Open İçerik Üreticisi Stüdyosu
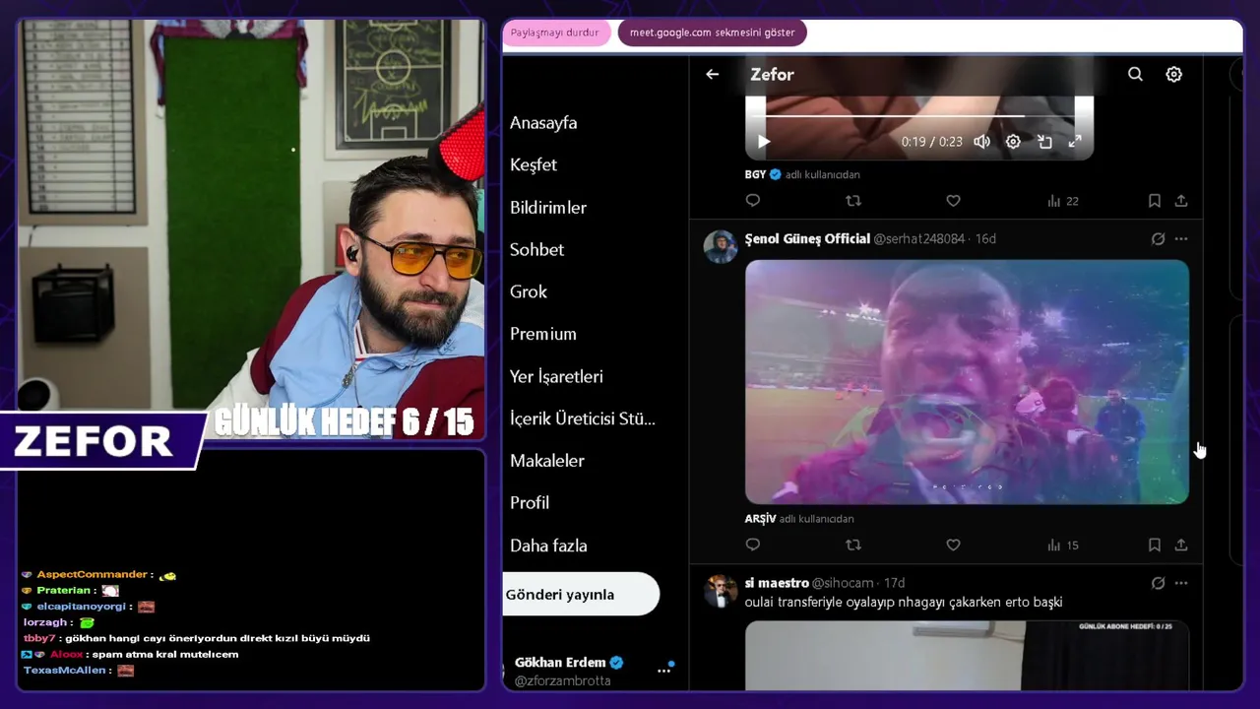1260x709 pixels. [583, 419]
